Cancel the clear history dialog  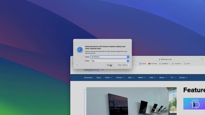(x=110, y=65)
